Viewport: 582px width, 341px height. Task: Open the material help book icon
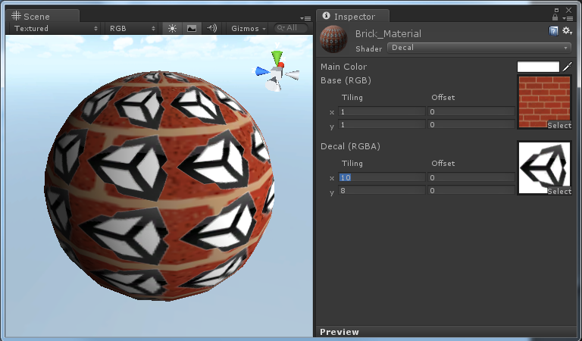553,31
